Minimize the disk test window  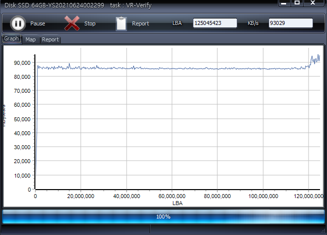[x=284, y=3]
